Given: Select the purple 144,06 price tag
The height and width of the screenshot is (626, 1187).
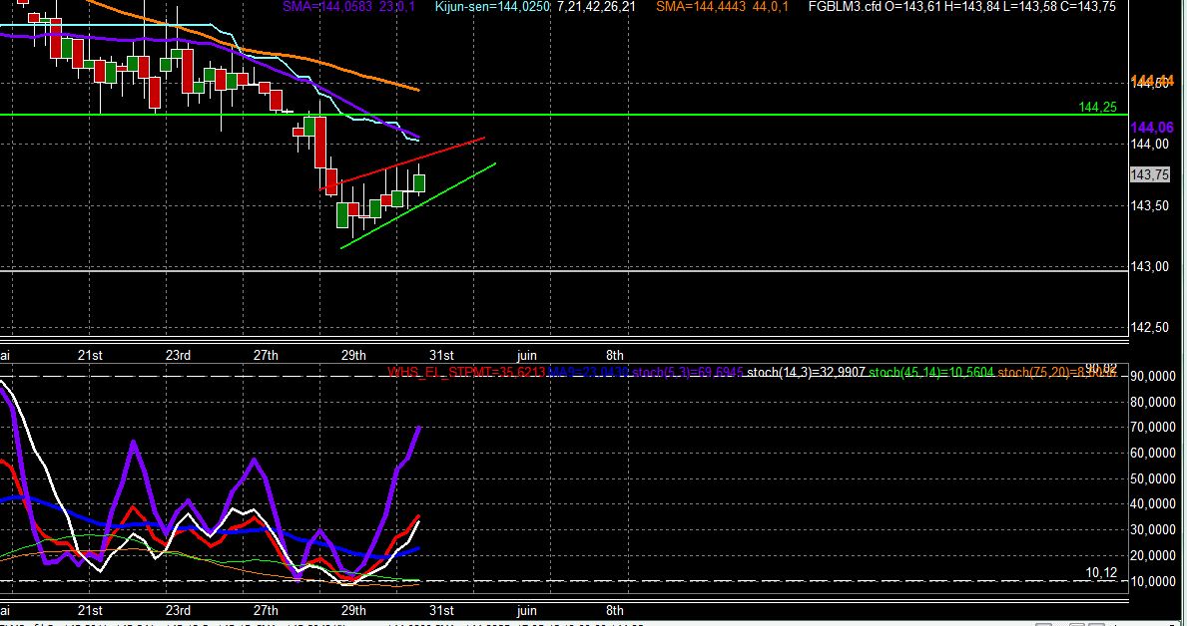Looking at the screenshot, I should [x=1151, y=128].
